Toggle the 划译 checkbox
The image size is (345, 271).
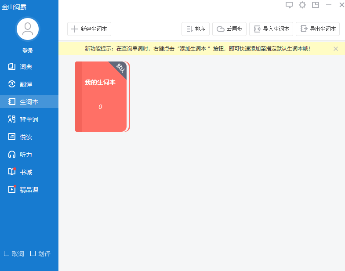click(x=33, y=253)
